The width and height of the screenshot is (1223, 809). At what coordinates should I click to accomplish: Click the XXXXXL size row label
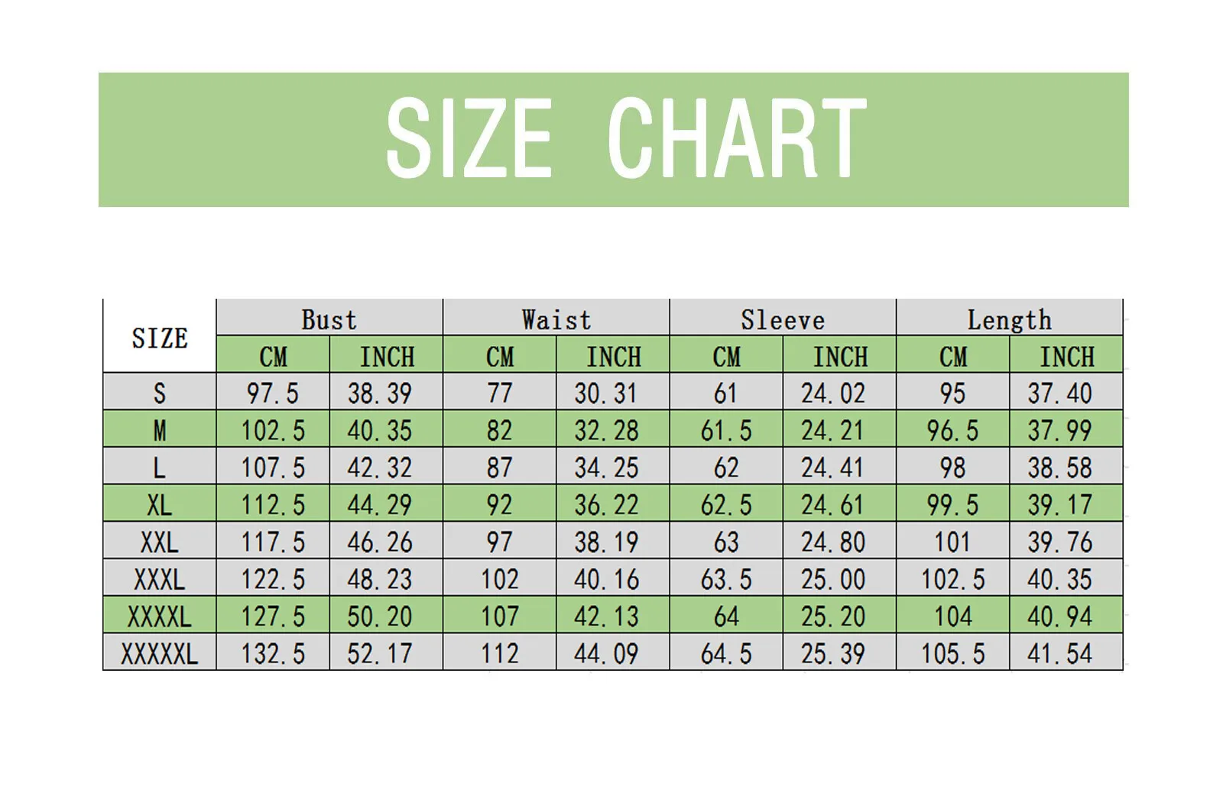coord(159,653)
